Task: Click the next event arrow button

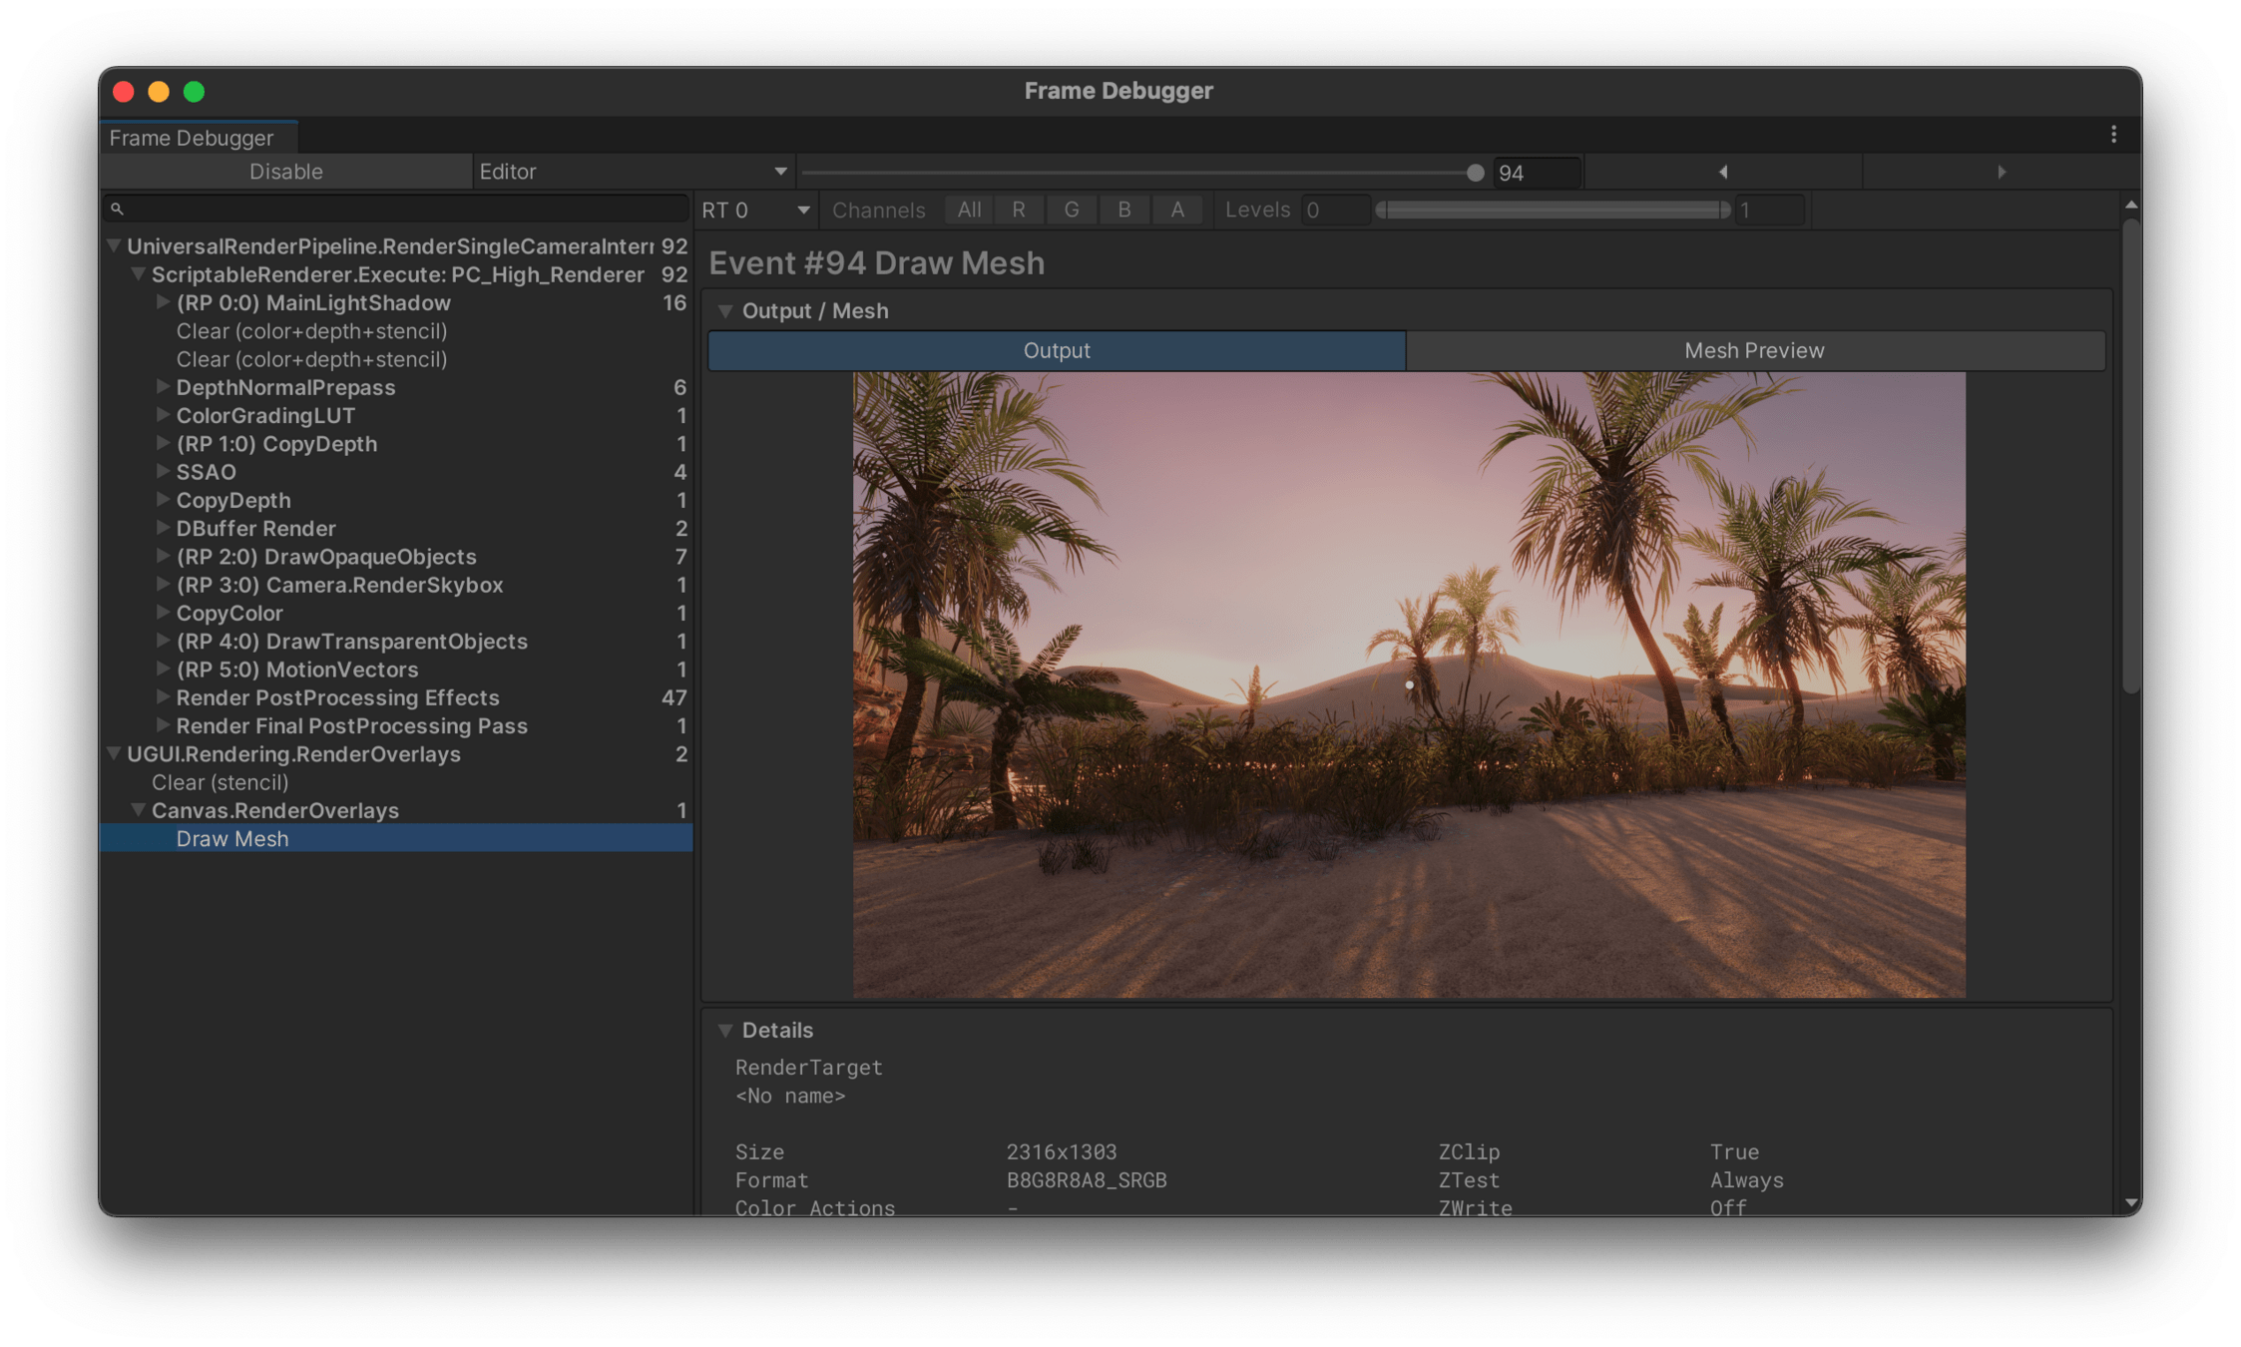Action: tap(2002, 172)
